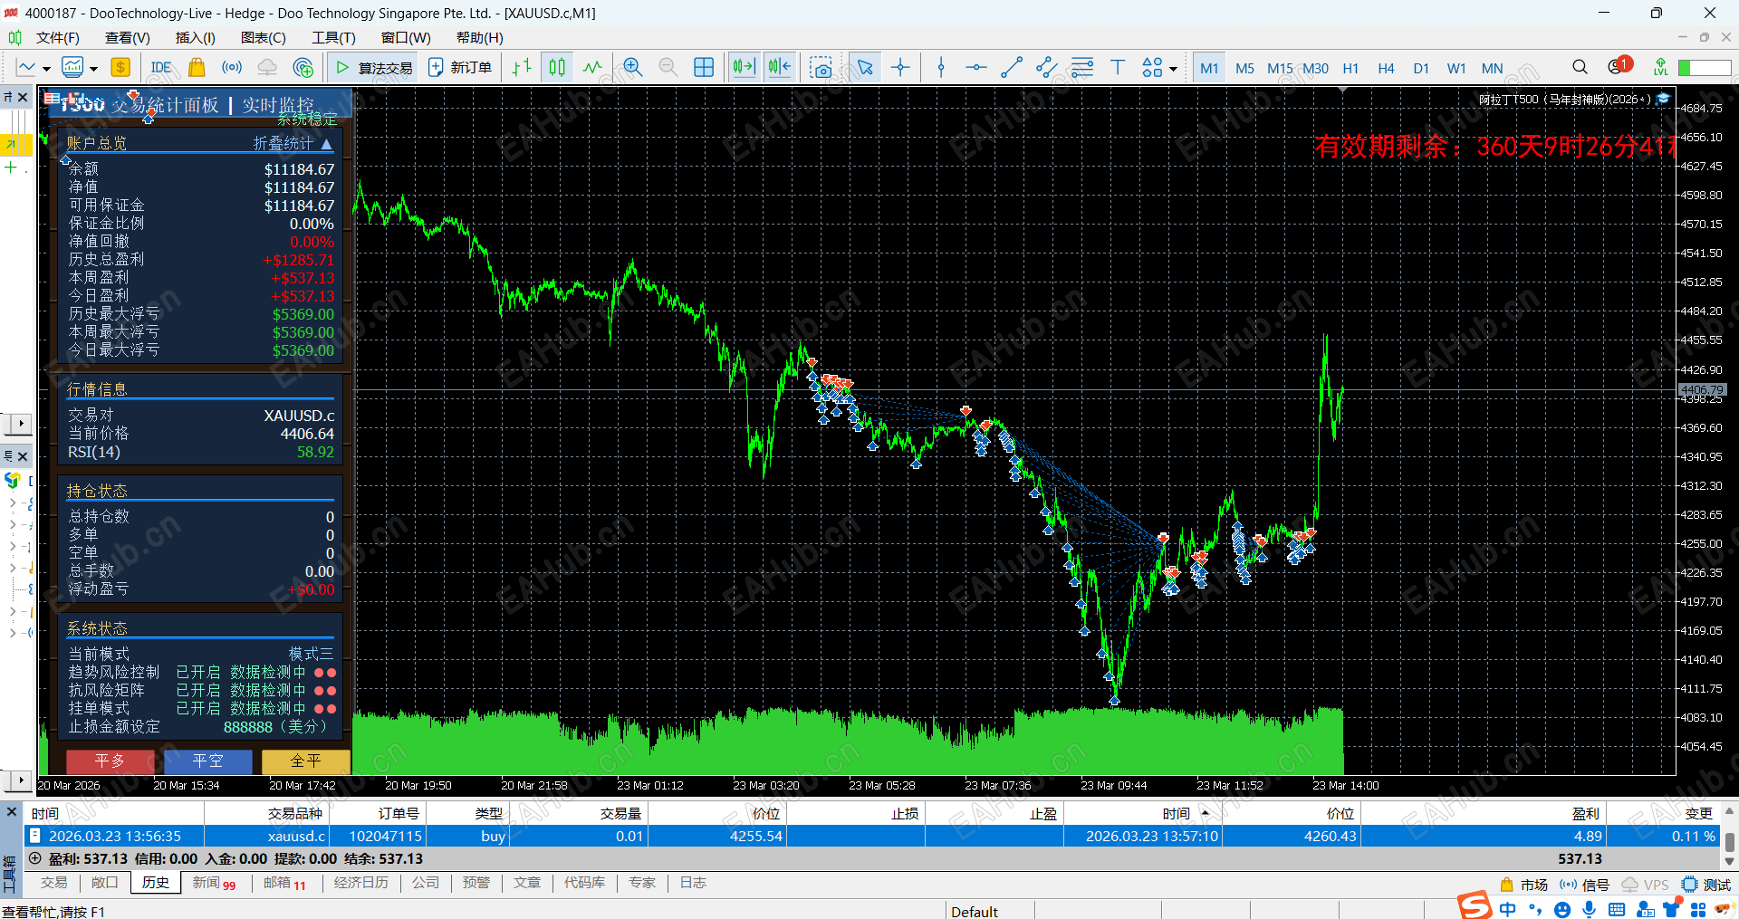Open the trading signals broadcast icon
The width and height of the screenshot is (1739, 919).
(232, 67)
